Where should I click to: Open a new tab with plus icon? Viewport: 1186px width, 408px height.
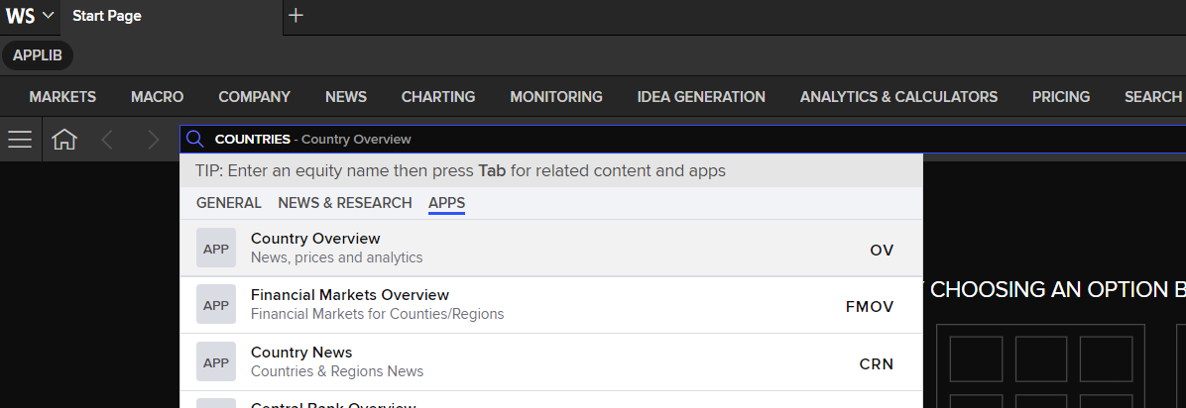(296, 15)
